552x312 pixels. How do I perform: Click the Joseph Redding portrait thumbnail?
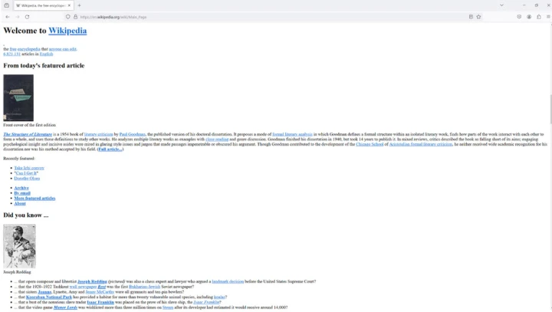[19, 246]
